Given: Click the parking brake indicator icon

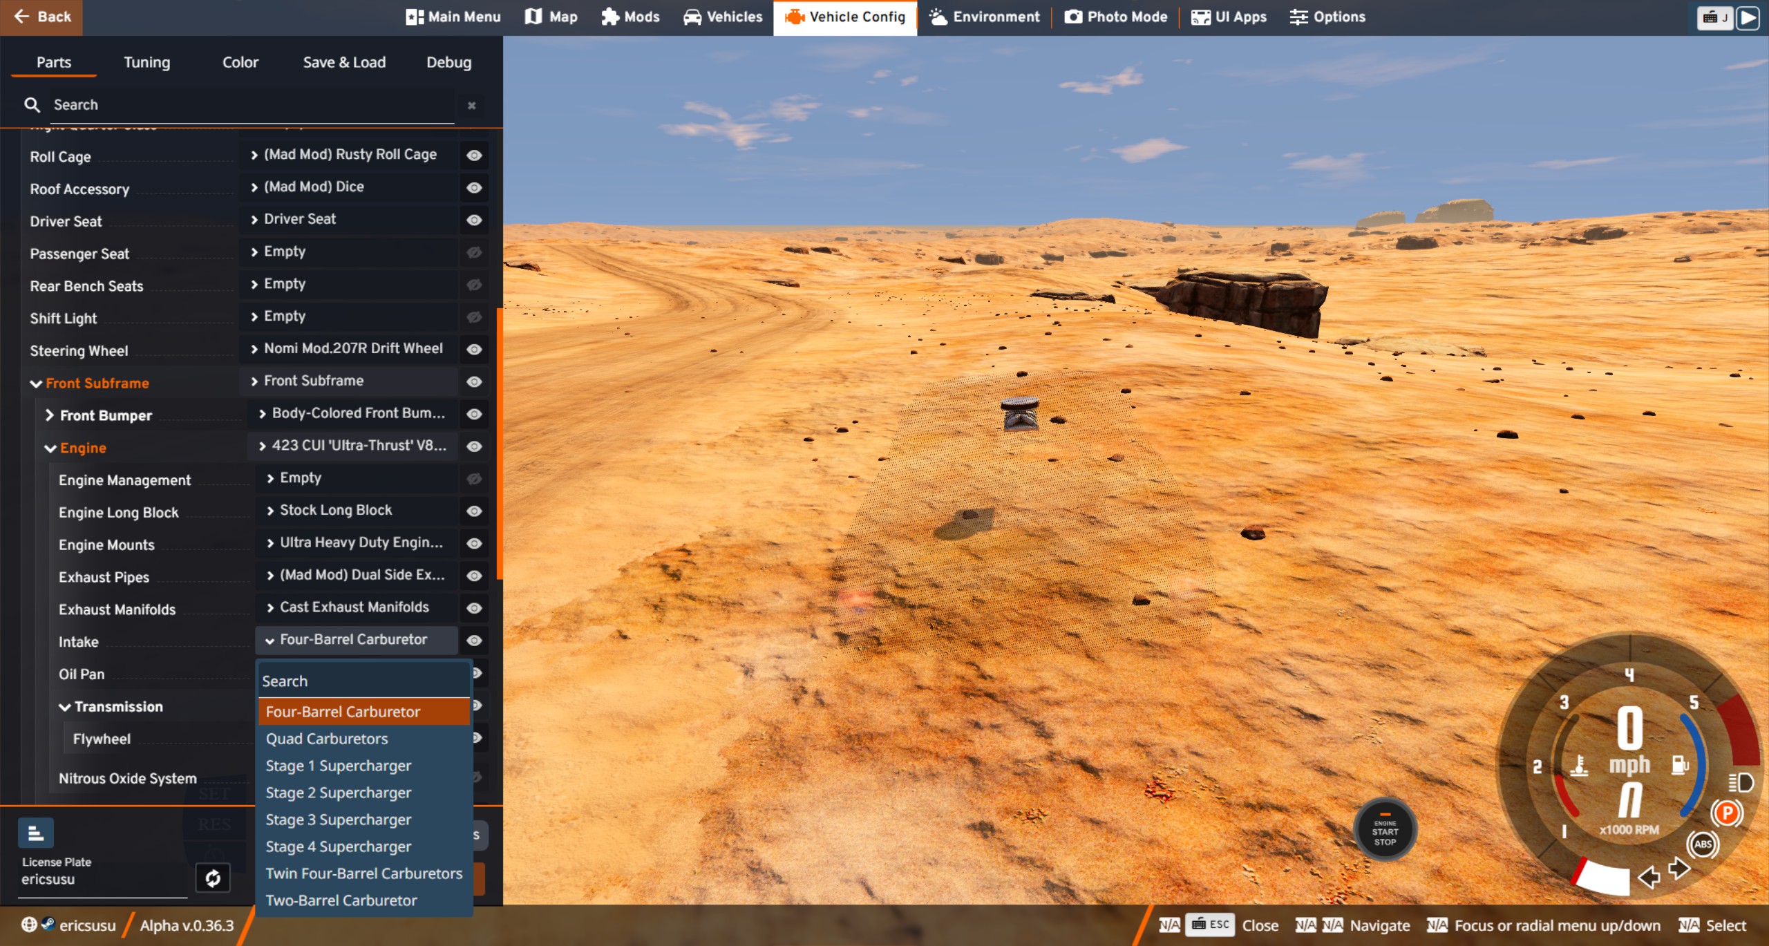Looking at the screenshot, I should coord(1726,813).
